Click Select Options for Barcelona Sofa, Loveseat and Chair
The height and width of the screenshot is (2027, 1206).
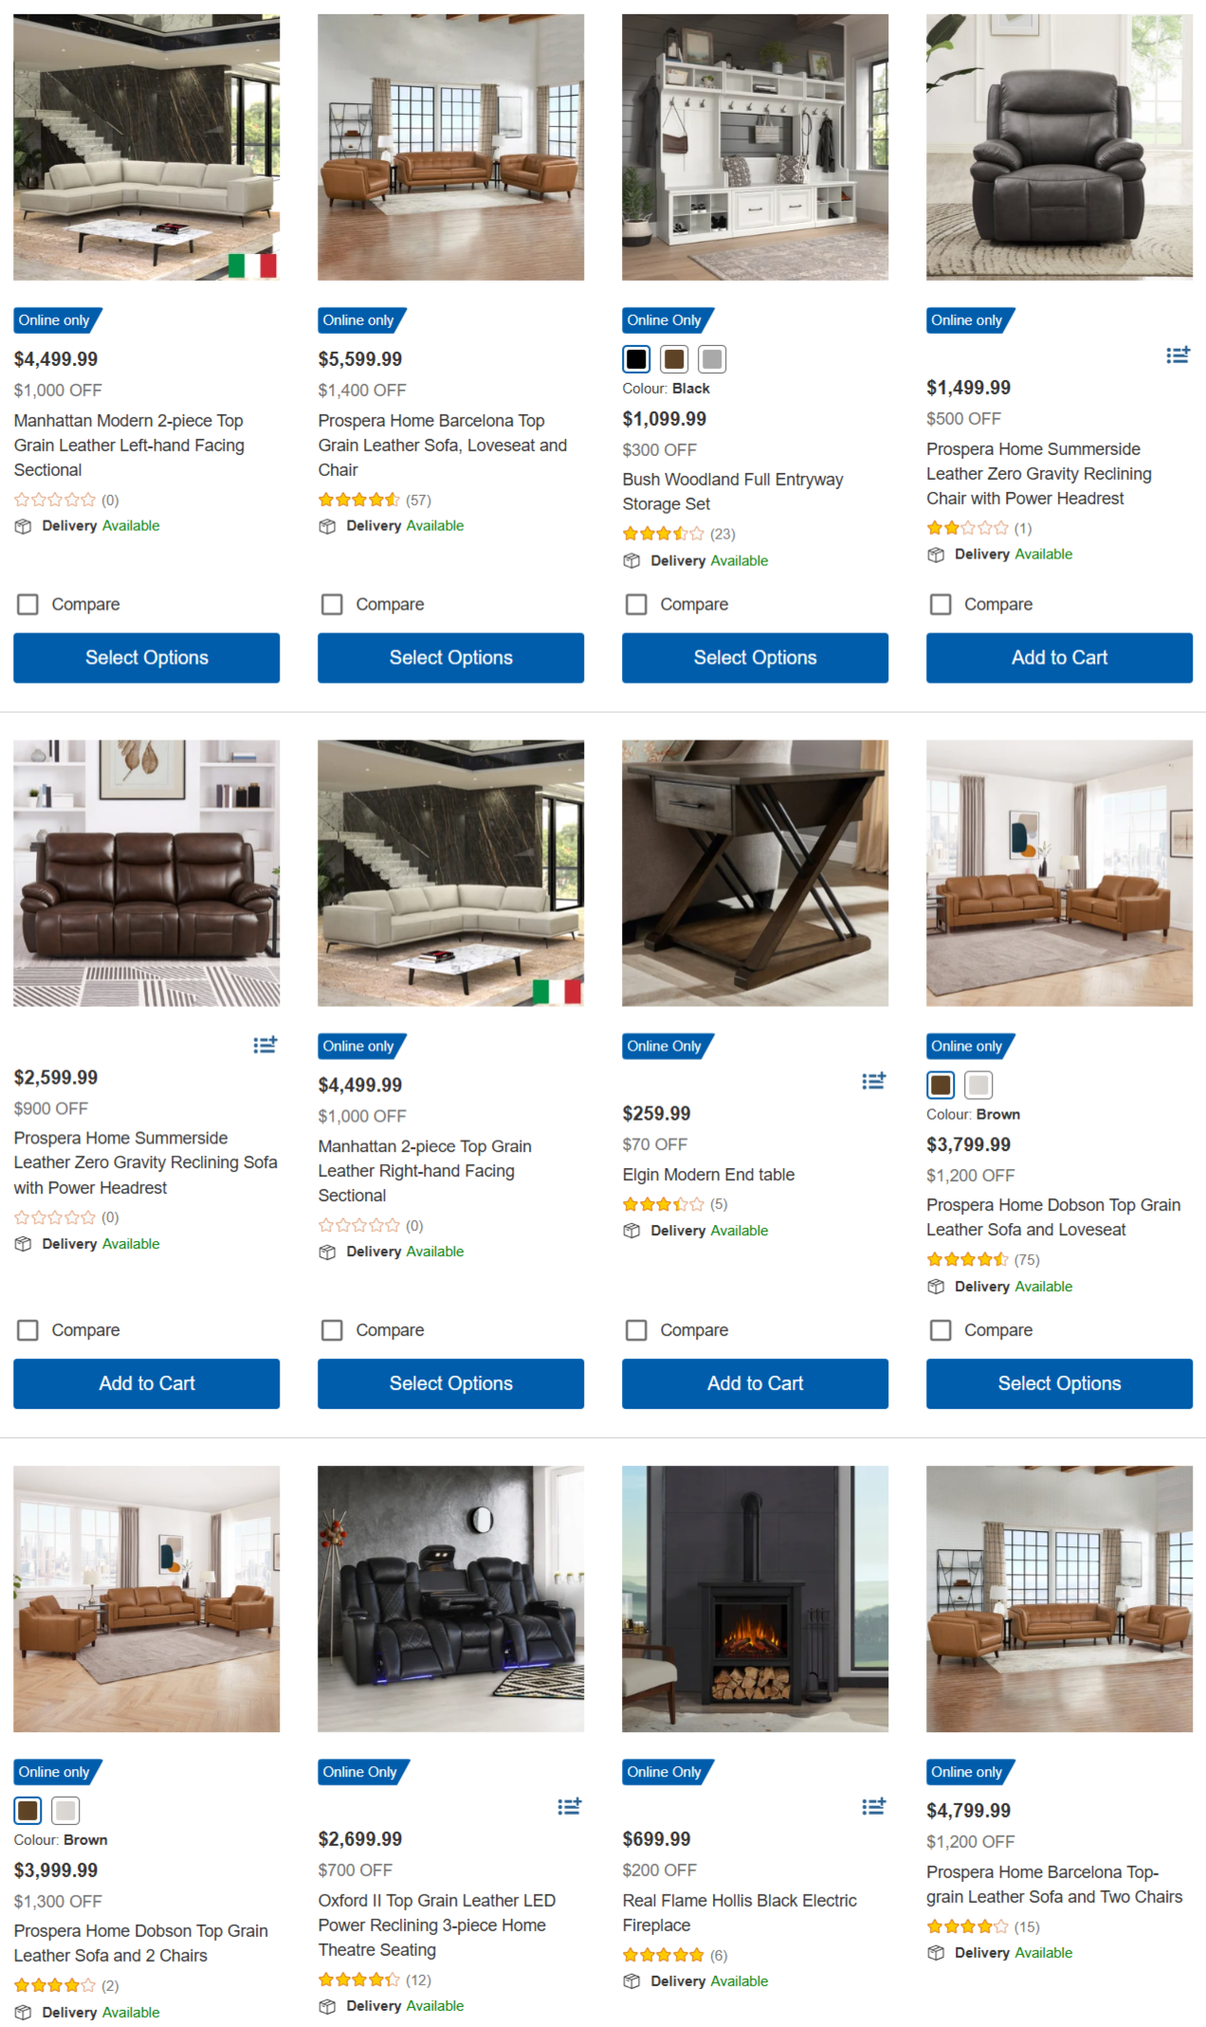point(450,658)
